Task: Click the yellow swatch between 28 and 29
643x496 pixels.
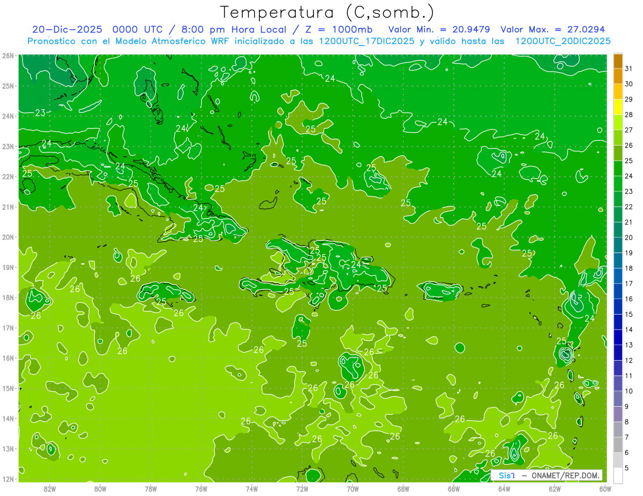Action: point(618,108)
